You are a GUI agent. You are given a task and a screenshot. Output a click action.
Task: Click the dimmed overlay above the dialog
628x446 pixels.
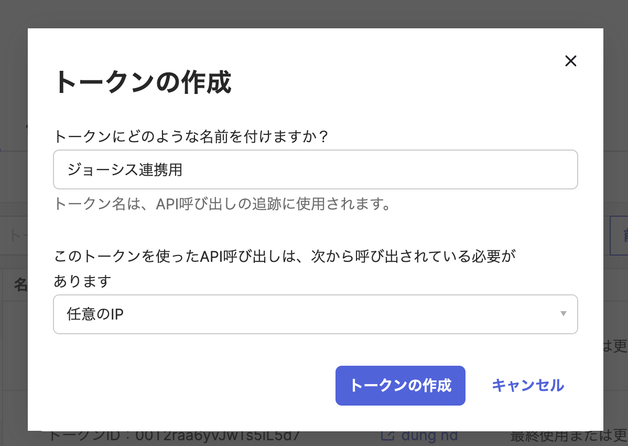pyautogui.click(x=315, y=13)
